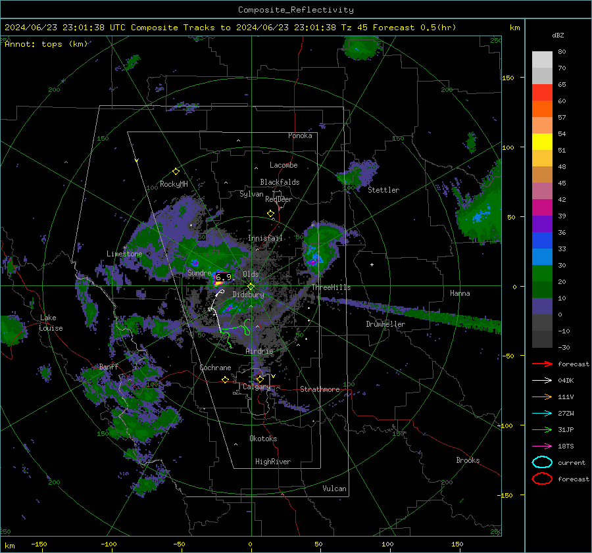Click the Didsbury town label
The image size is (592, 553).
(x=248, y=295)
